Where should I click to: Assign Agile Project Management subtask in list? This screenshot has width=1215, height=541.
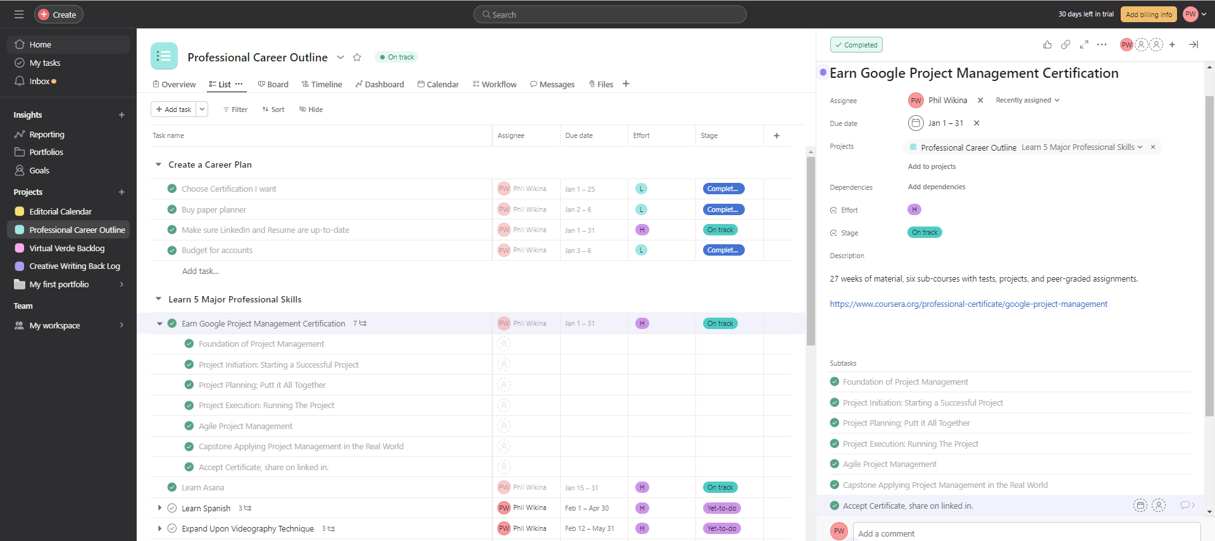pos(504,426)
